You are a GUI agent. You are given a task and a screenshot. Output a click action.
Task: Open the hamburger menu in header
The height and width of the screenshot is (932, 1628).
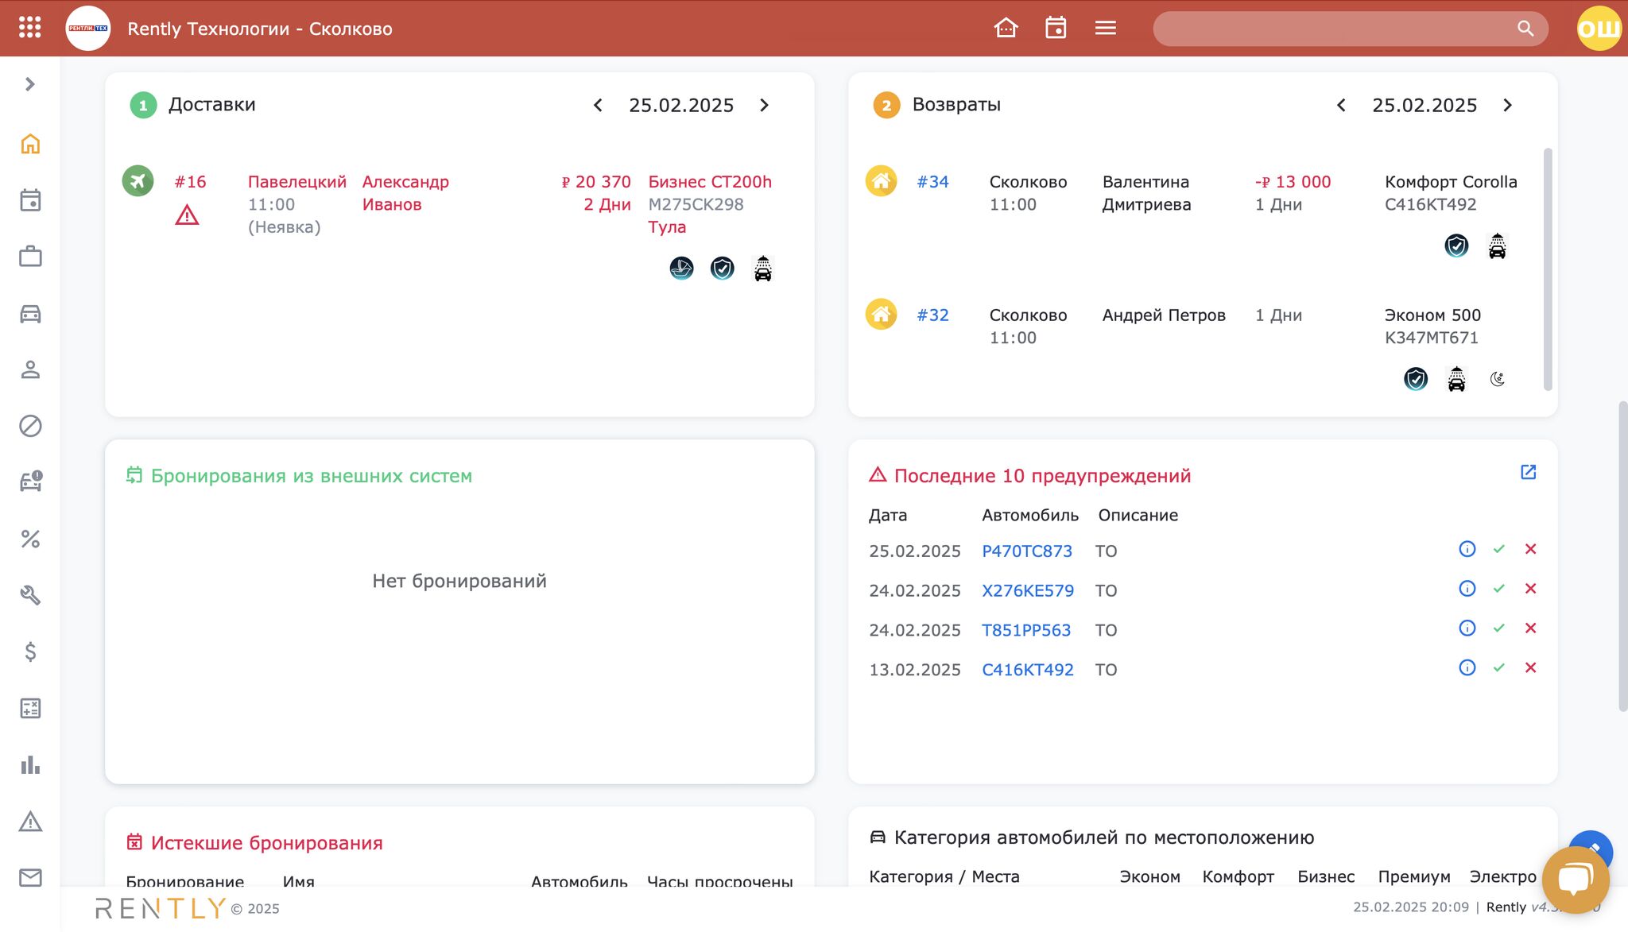click(1105, 28)
